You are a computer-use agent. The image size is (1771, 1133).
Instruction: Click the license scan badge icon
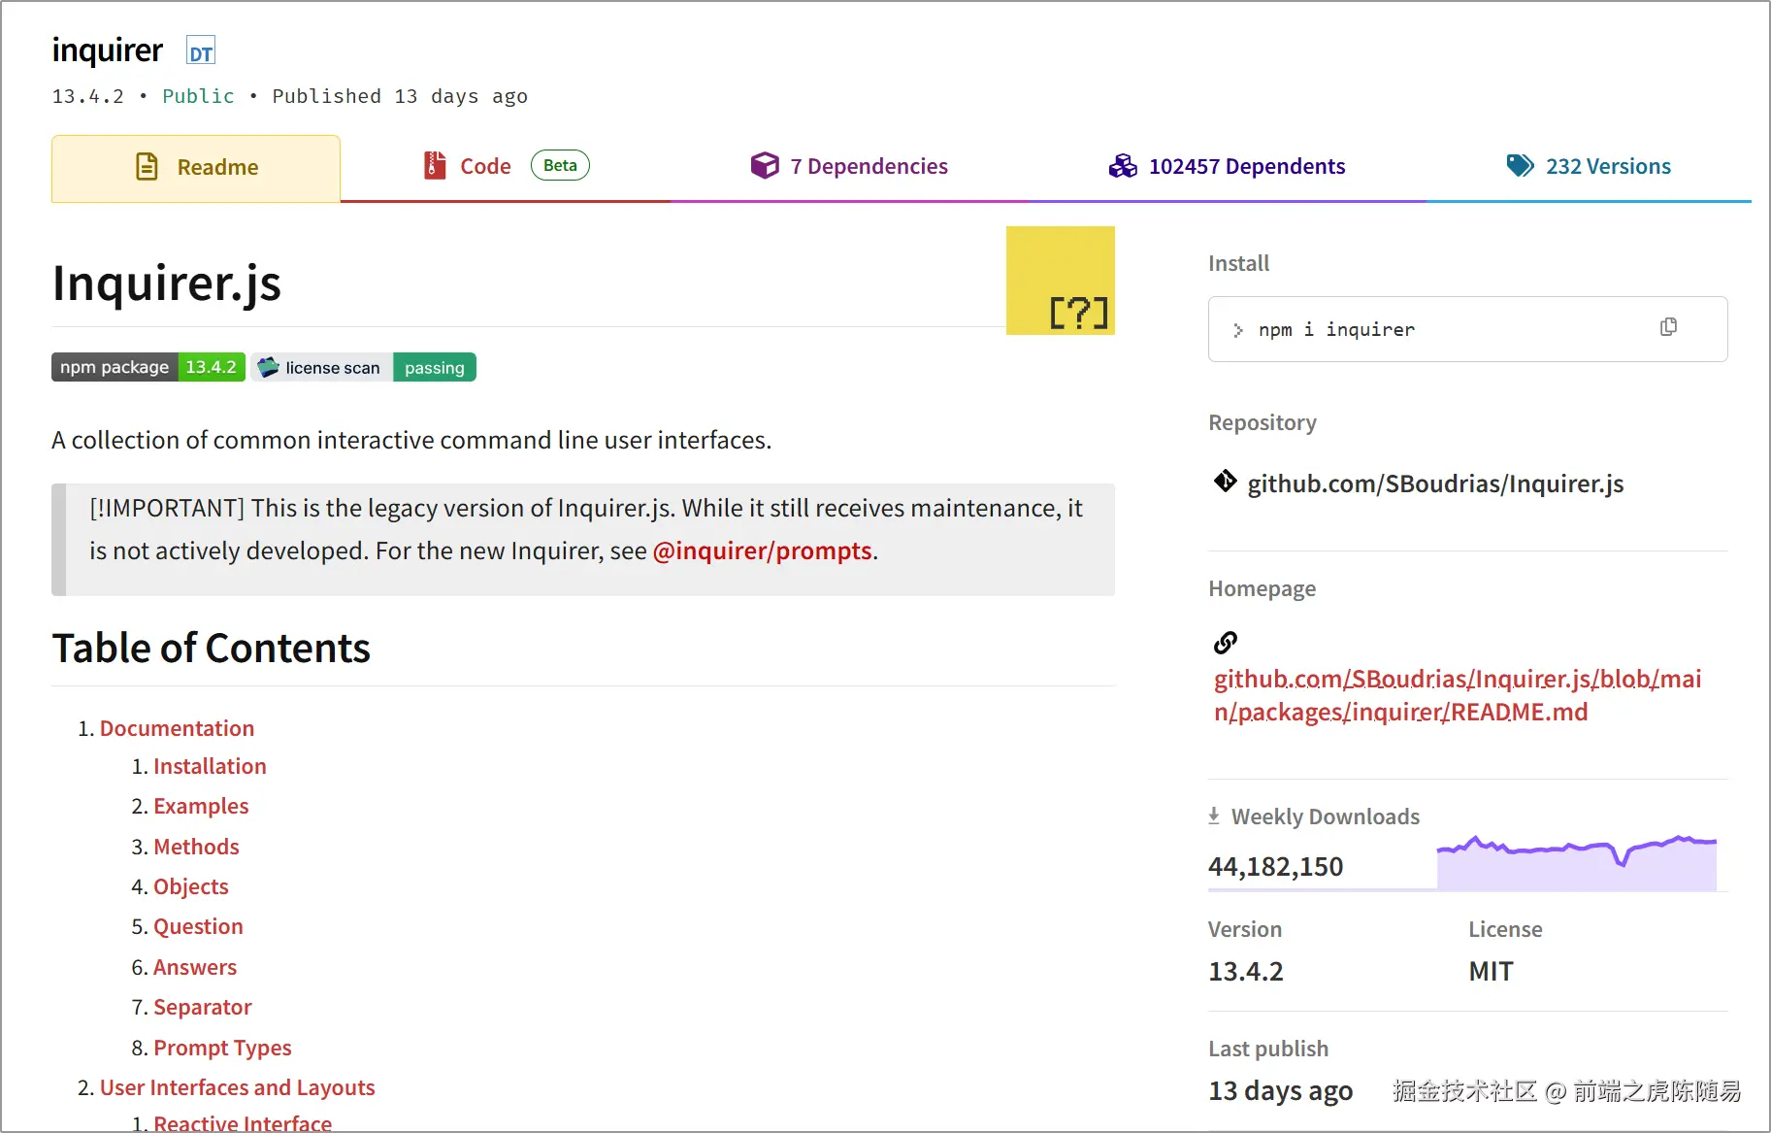point(269,367)
